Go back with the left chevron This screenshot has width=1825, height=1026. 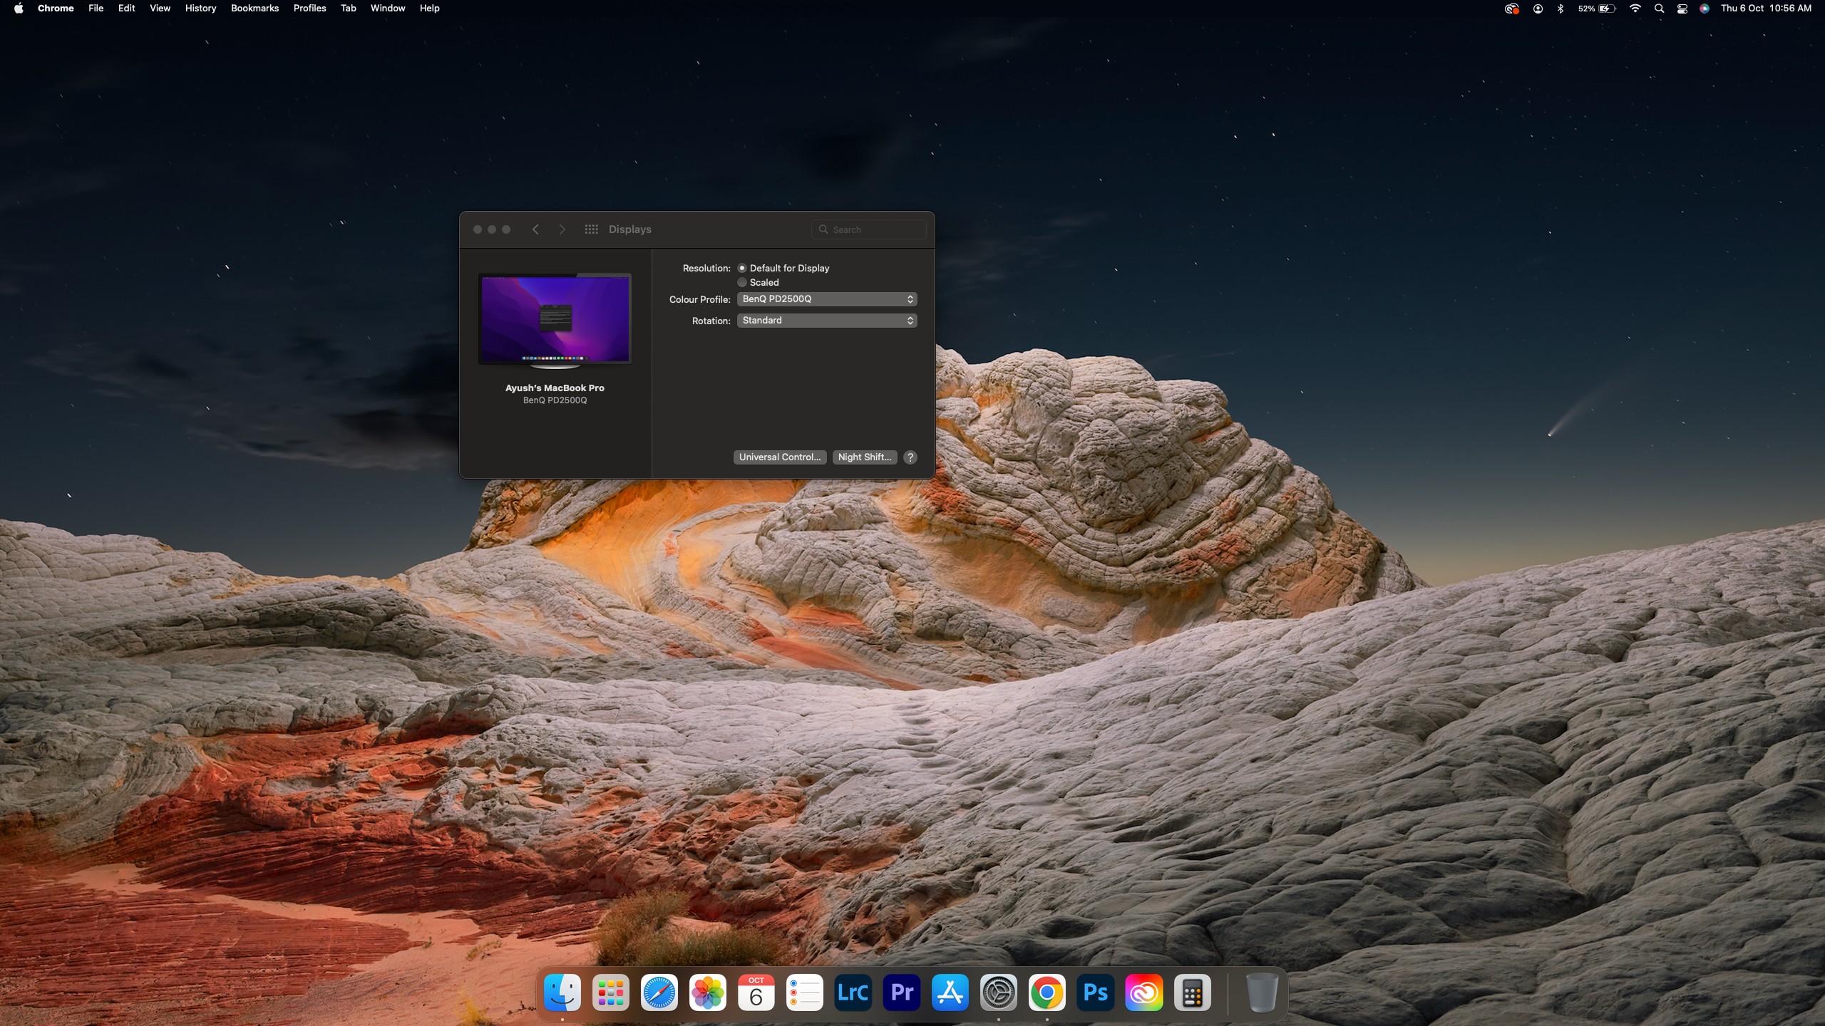point(535,229)
